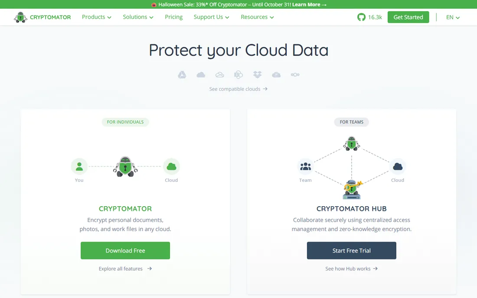Click the top robot in Hub diagram
The width and height of the screenshot is (477, 298).
[x=352, y=143]
